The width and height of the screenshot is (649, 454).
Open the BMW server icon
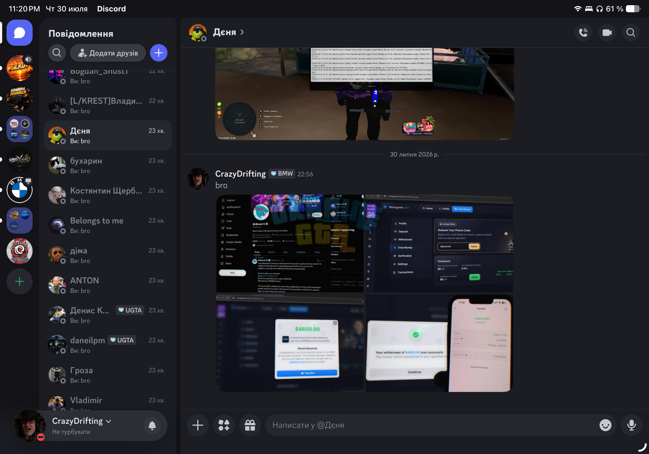click(20, 190)
